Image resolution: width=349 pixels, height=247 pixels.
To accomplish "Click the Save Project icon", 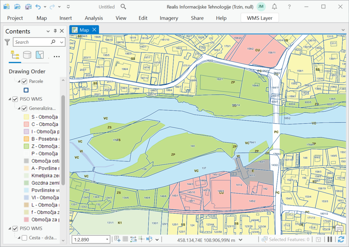I will pos(28,6).
